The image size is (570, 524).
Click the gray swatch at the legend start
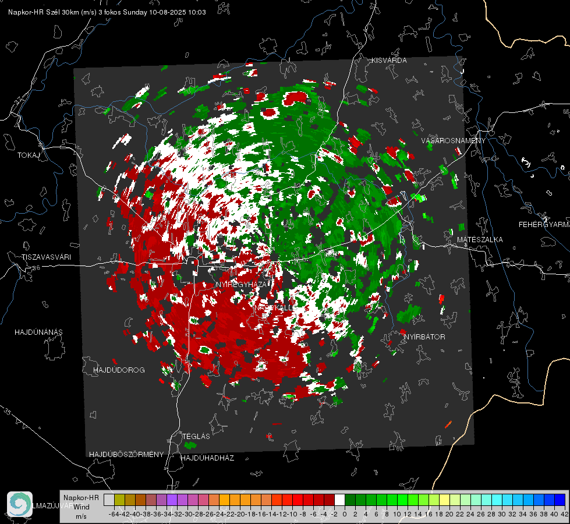pyautogui.click(x=109, y=500)
